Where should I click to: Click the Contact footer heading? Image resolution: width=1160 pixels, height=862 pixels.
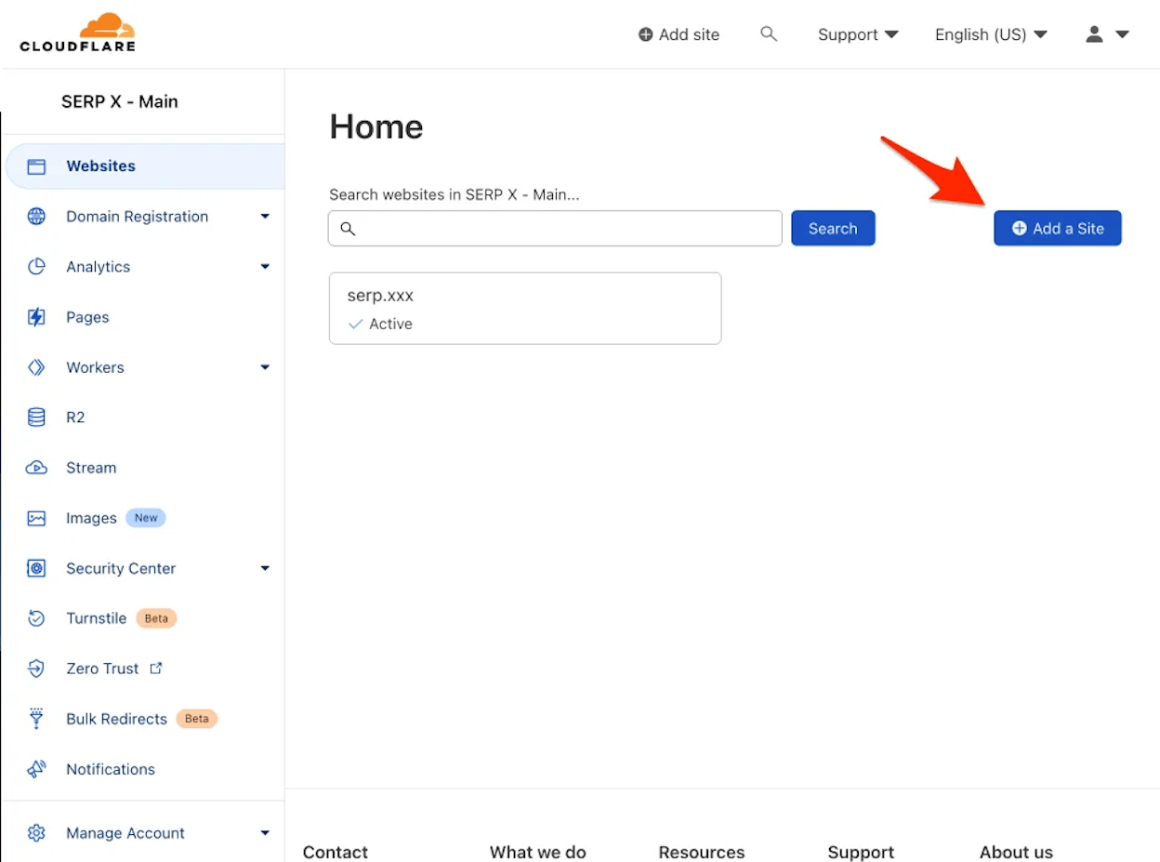pyautogui.click(x=336, y=852)
